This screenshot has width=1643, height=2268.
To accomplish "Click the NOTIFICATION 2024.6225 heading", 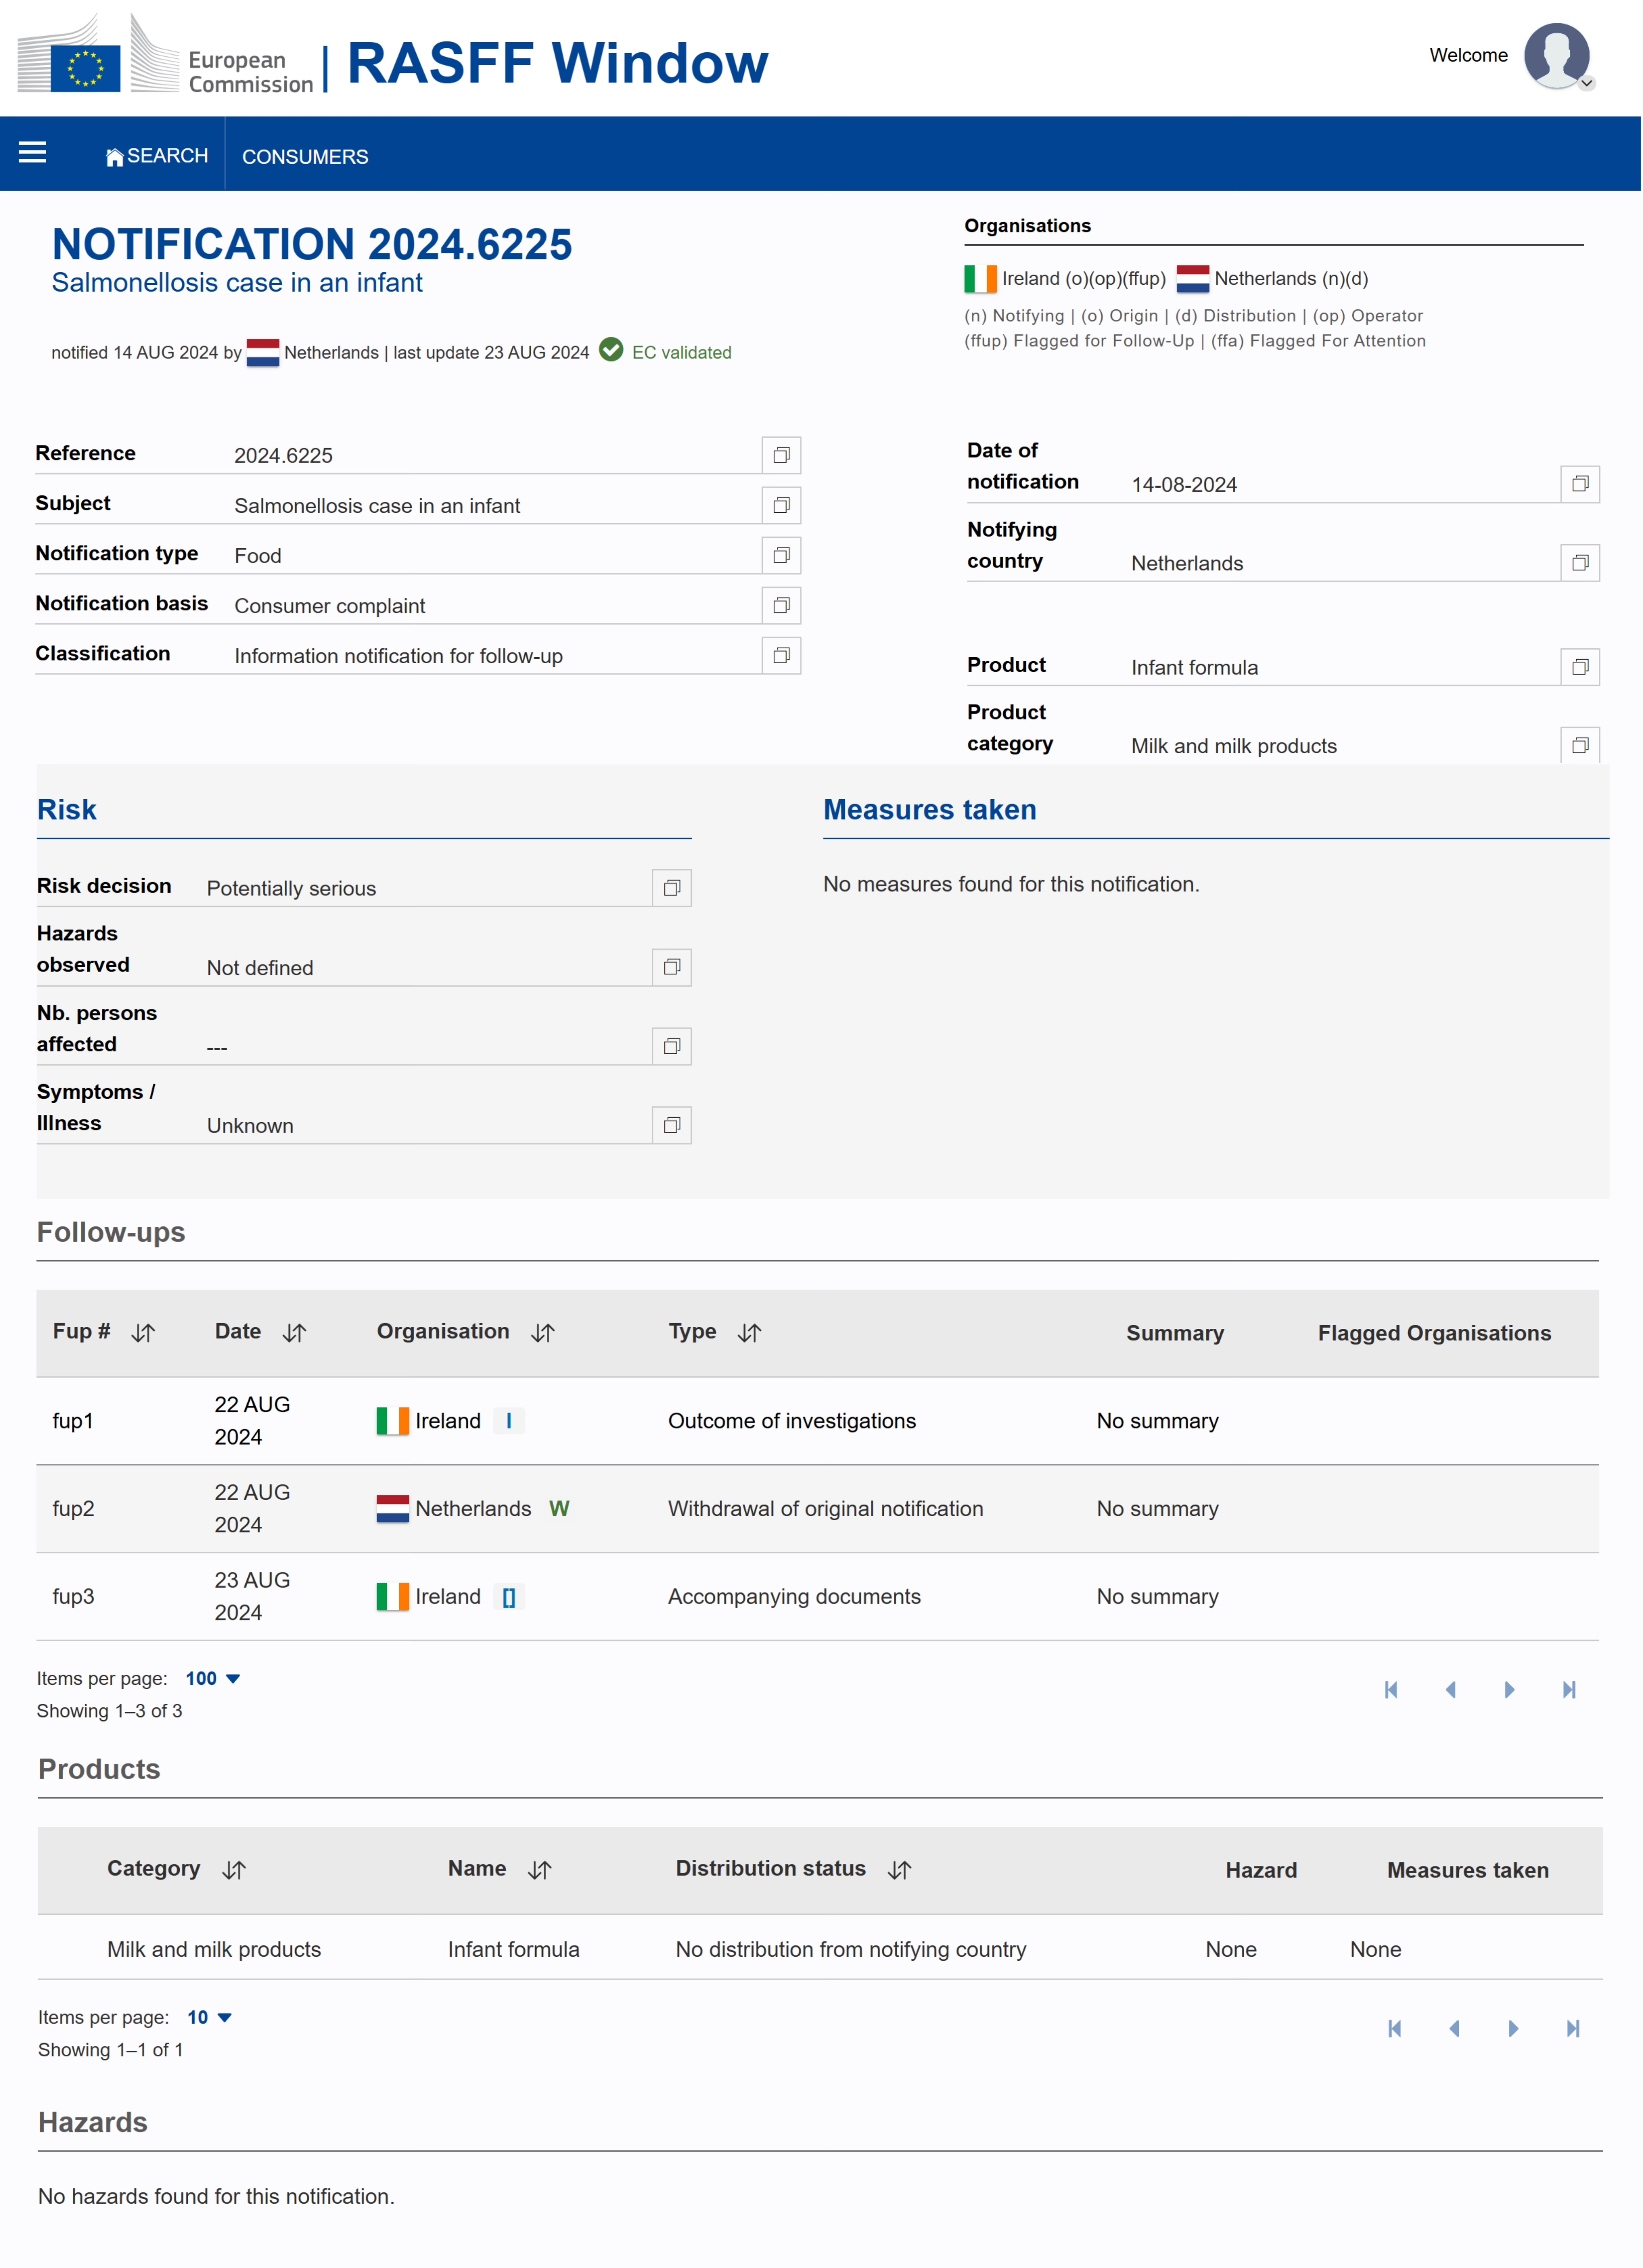I will point(312,244).
